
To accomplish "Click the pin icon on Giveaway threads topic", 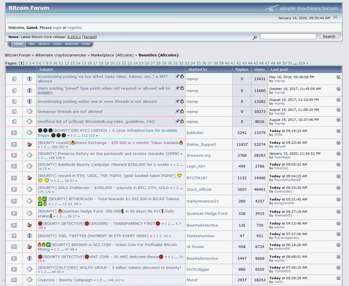I will click(177, 111).
